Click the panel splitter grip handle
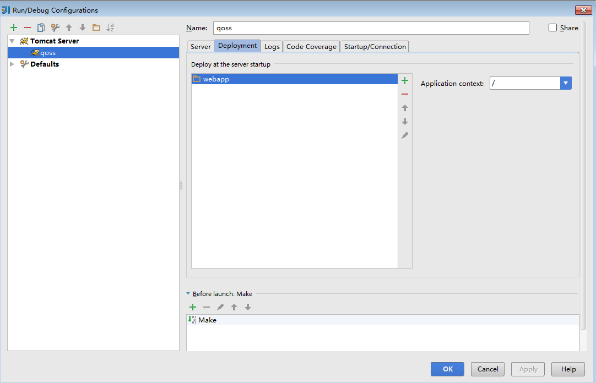The height and width of the screenshot is (383, 596). (181, 185)
